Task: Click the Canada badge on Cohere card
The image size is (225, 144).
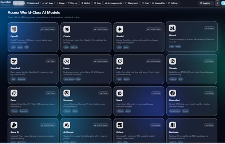Action: [156, 125]
